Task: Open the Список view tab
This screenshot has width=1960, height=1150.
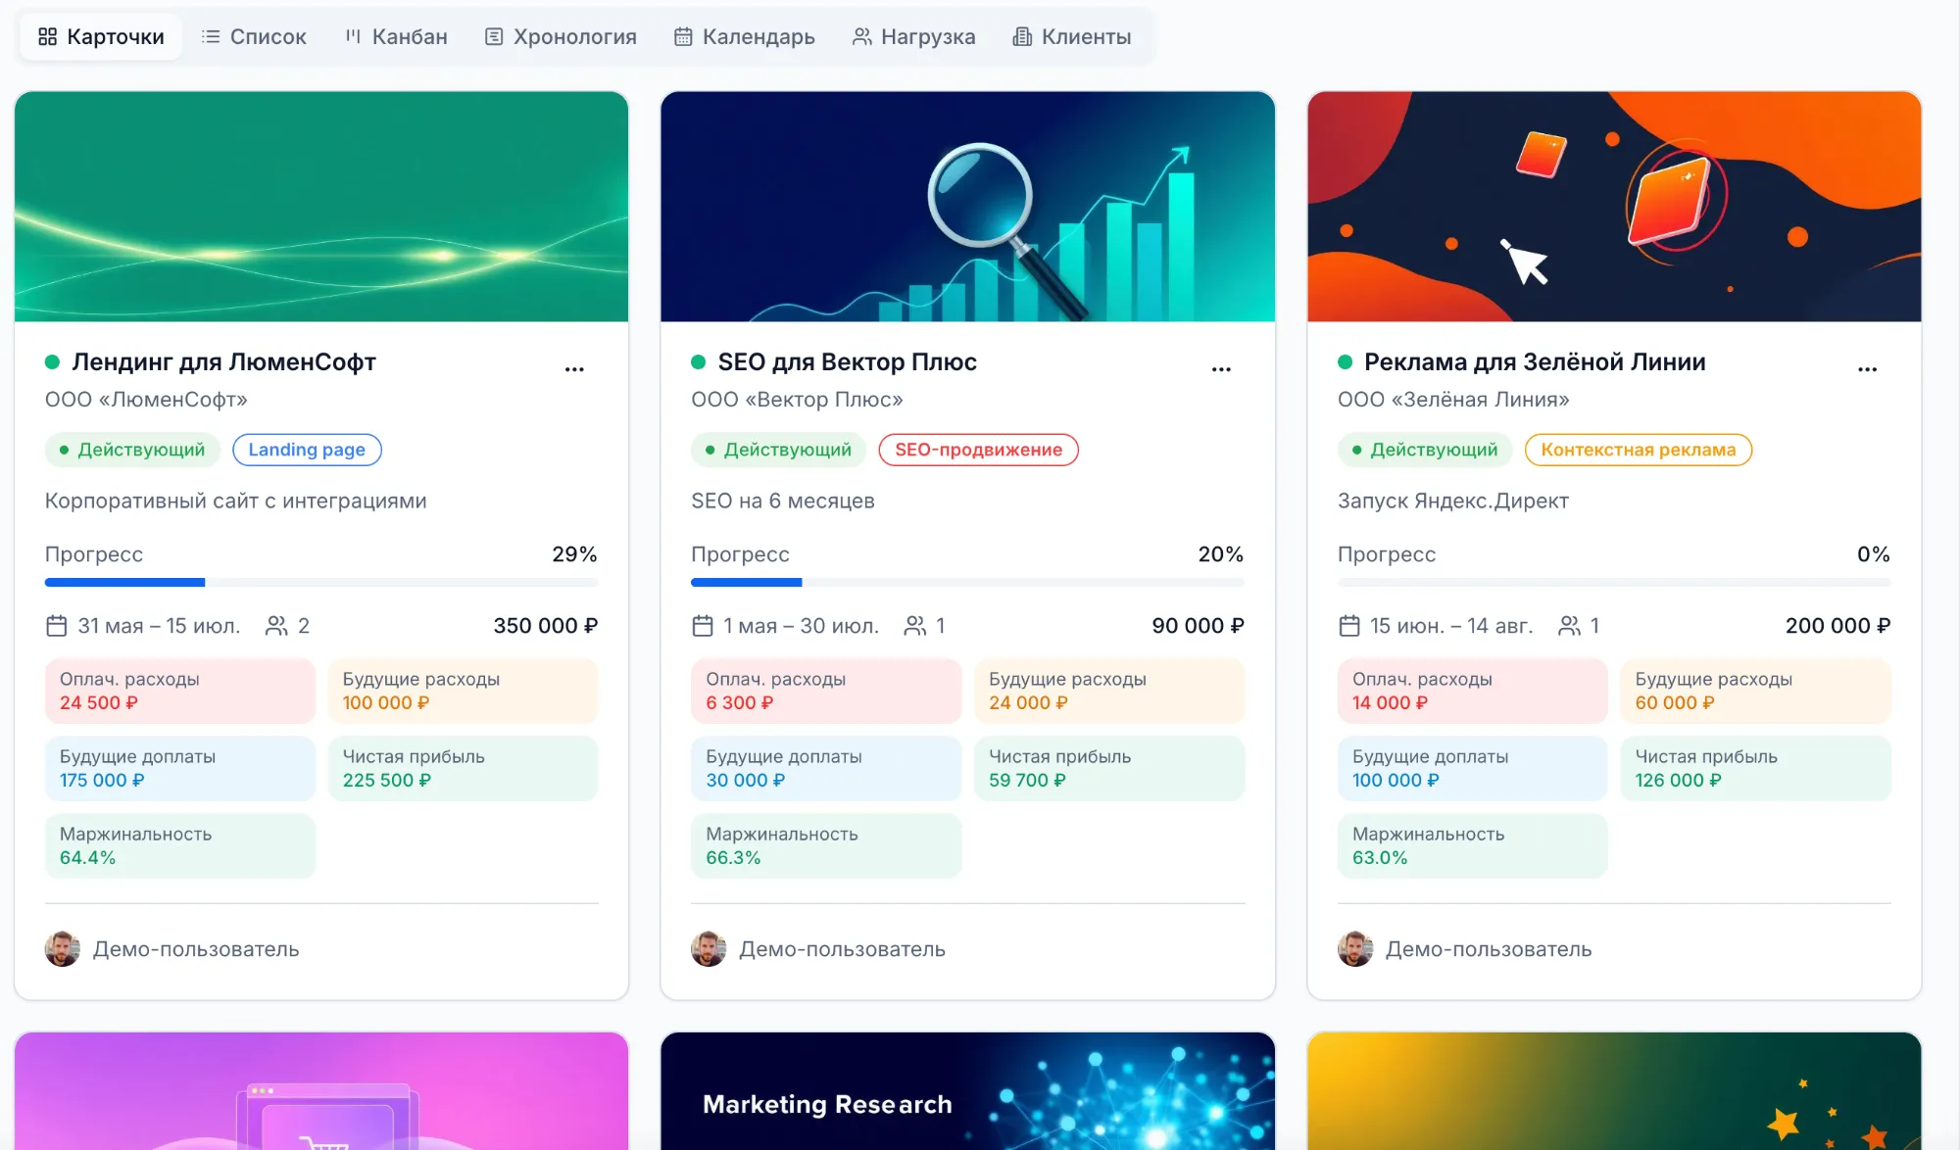Action: pyautogui.click(x=254, y=37)
